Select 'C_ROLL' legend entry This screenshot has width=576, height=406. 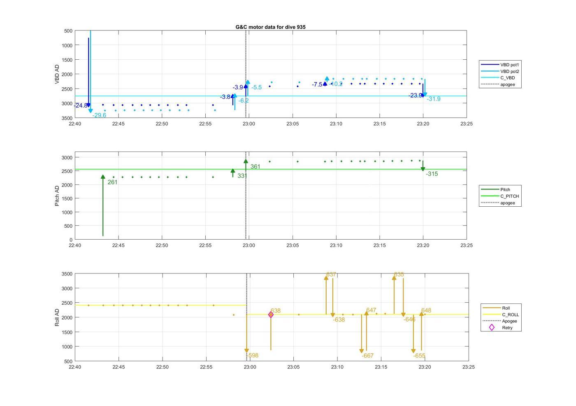tap(501, 315)
